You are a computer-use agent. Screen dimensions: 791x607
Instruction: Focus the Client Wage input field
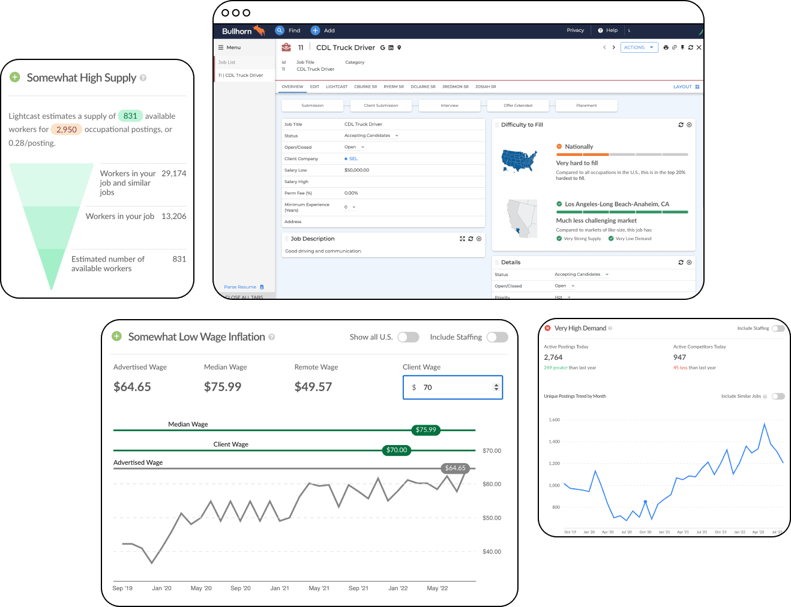453,387
